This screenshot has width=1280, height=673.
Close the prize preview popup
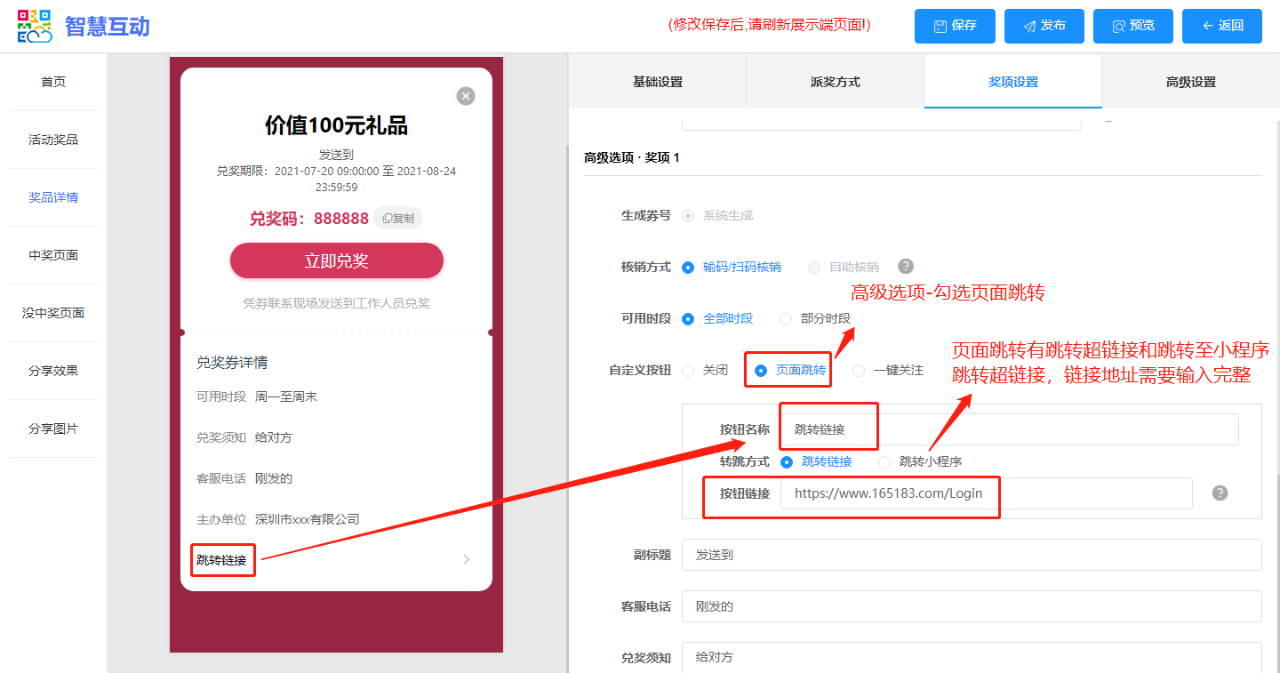466,96
